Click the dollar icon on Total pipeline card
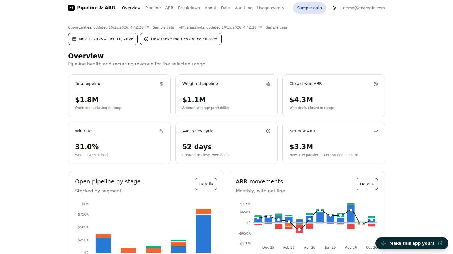Image resolution: width=453 pixels, height=254 pixels. 161,84
